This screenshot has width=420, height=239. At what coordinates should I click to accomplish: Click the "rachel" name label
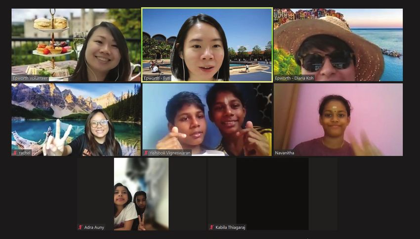coord(25,153)
